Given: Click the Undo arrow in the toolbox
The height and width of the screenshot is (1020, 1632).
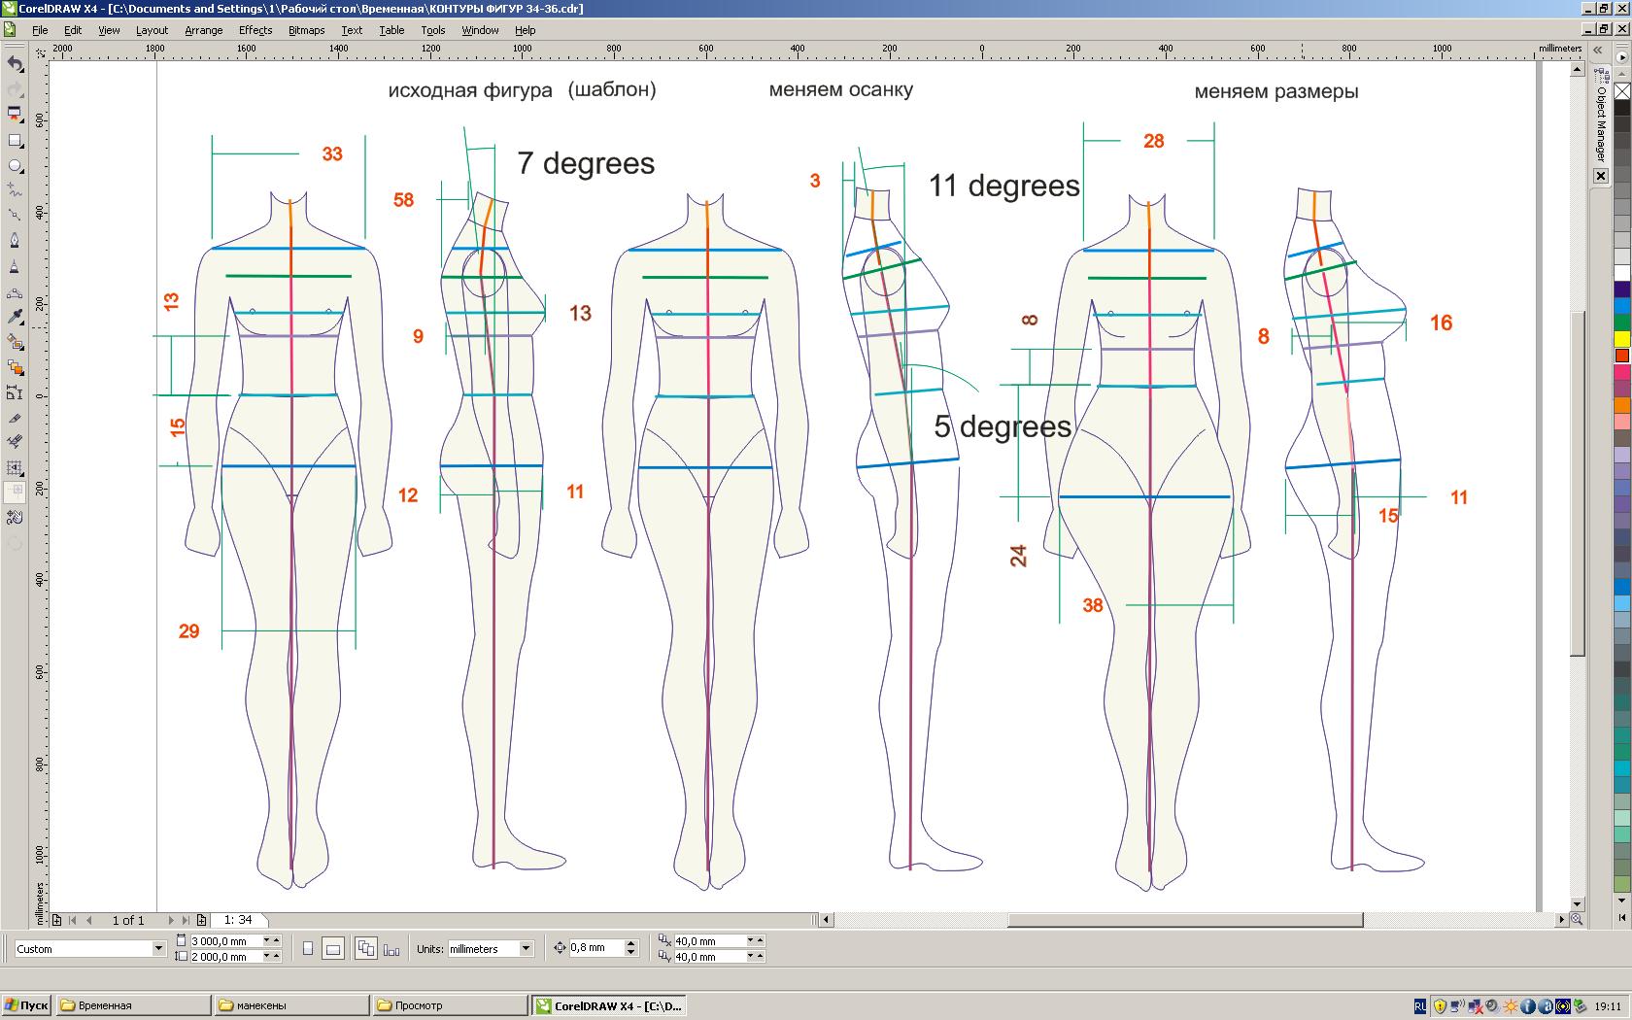Looking at the screenshot, I should coord(15,64).
